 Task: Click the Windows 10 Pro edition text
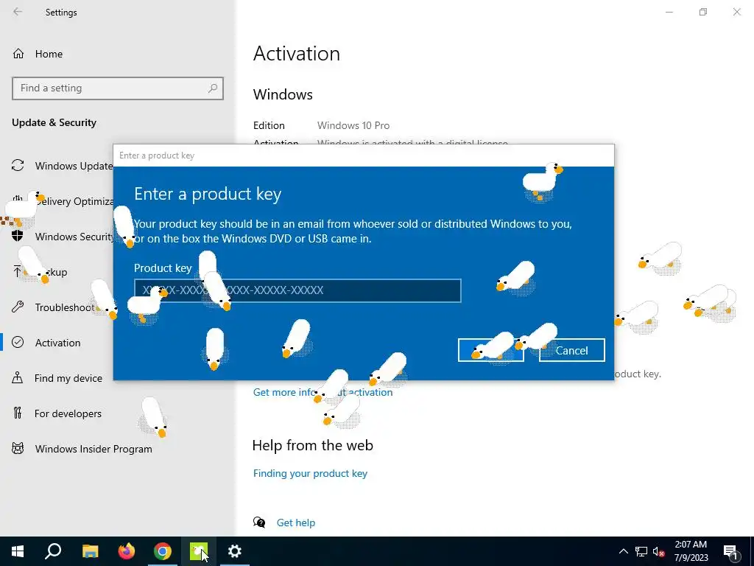click(353, 125)
